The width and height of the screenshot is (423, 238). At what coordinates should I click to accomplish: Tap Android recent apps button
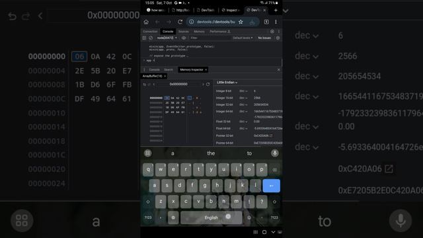[255, 232]
